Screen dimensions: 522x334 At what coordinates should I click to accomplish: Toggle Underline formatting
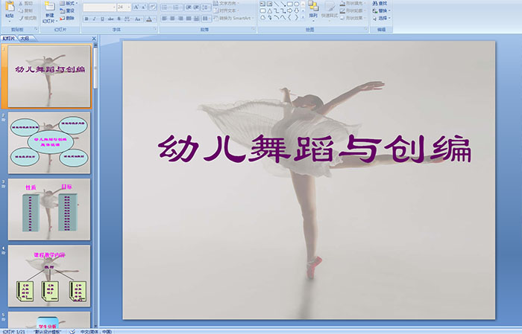tap(102, 19)
